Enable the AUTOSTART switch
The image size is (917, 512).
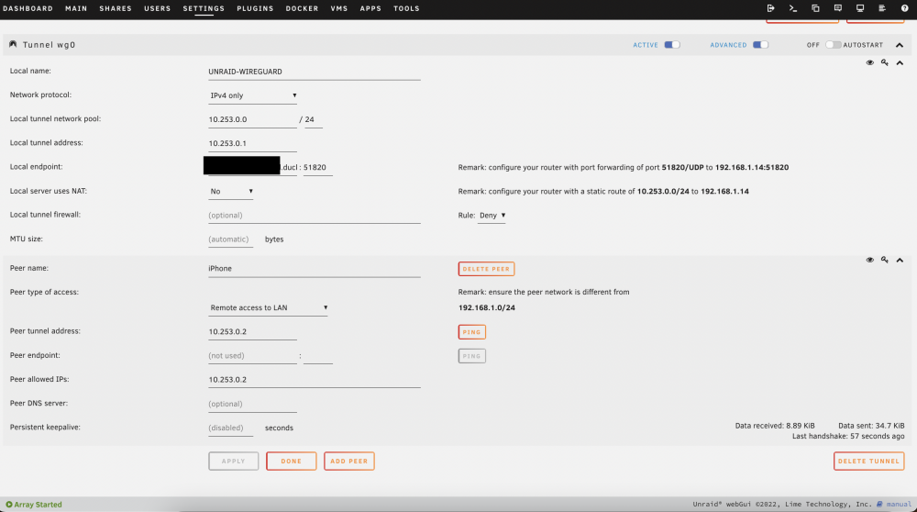pyautogui.click(x=833, y=44)
